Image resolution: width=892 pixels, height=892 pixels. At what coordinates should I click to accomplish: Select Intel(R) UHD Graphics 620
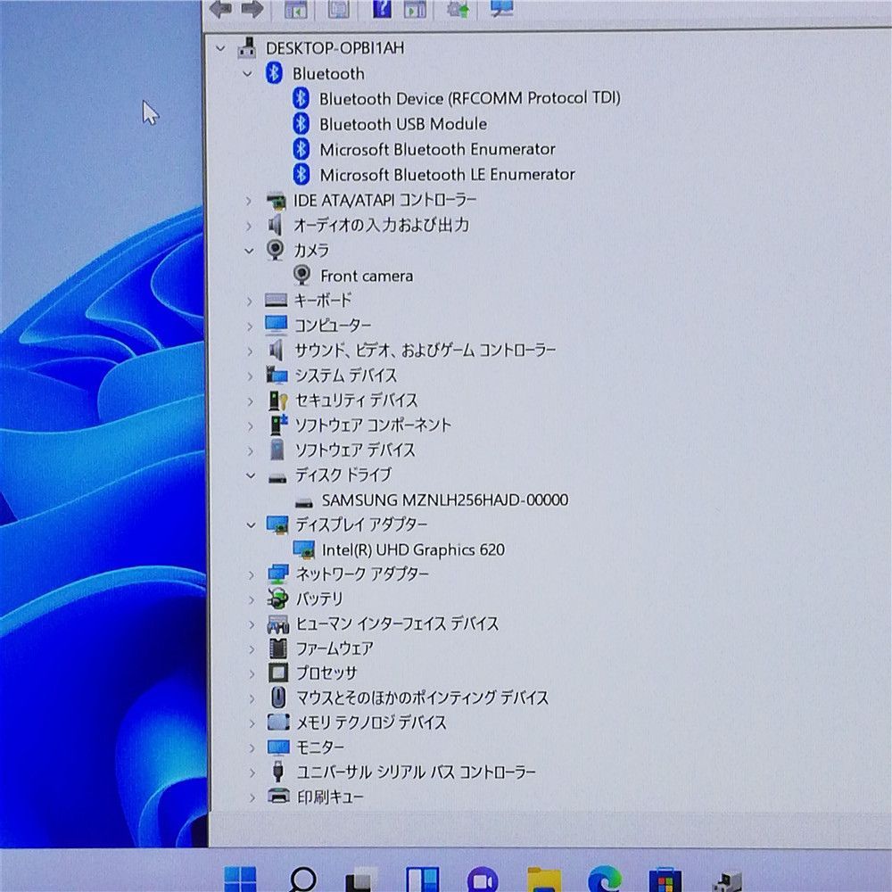point(413,549)
